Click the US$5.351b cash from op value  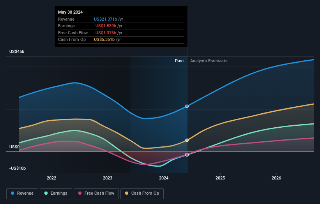pyautogui.click(x=104, y=40)
